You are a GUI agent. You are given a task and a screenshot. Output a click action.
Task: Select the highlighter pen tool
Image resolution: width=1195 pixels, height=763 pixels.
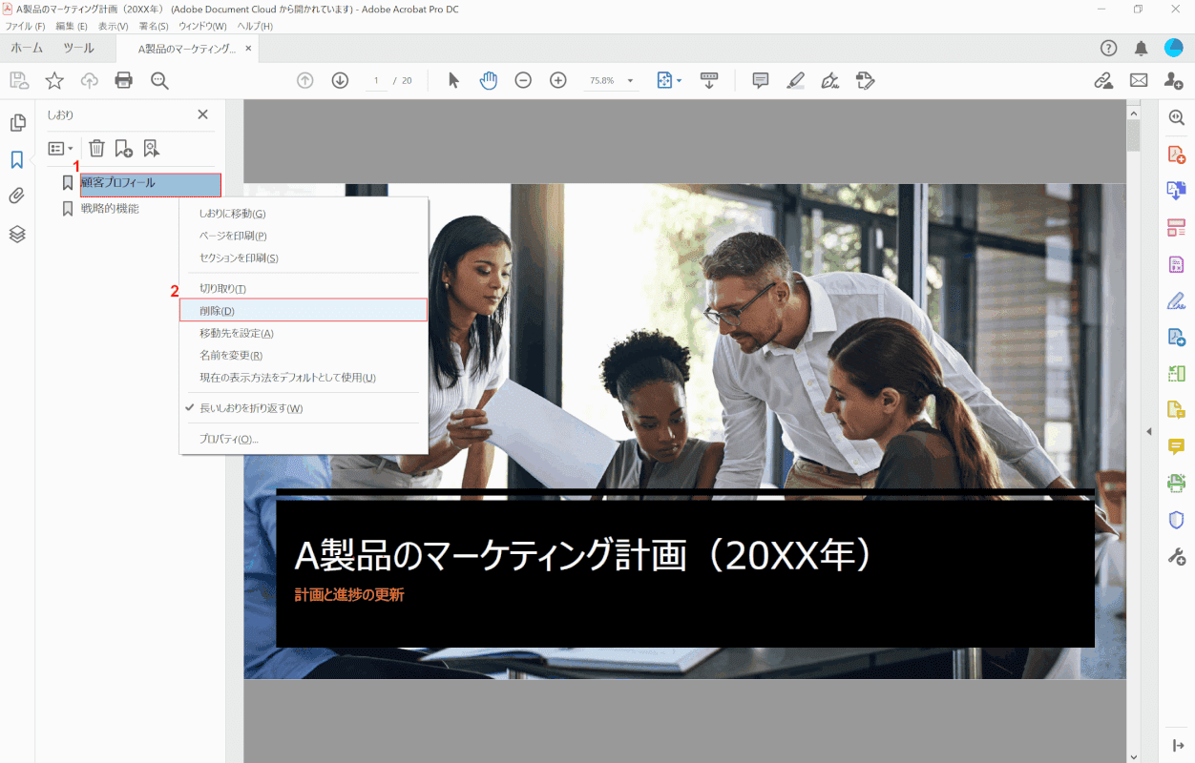click(x=795, y=81)
